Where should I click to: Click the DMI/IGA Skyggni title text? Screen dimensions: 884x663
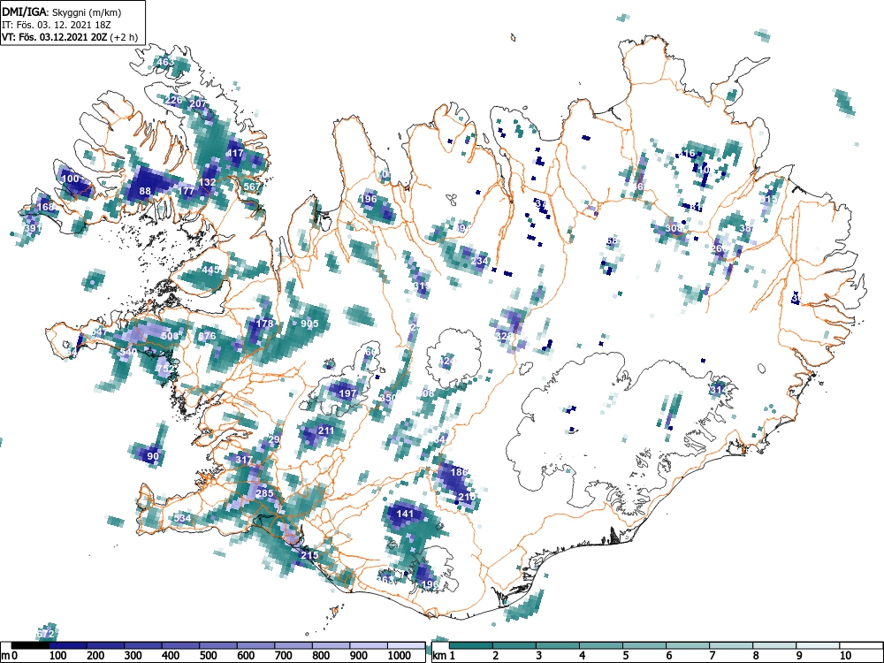click(62, 11)
